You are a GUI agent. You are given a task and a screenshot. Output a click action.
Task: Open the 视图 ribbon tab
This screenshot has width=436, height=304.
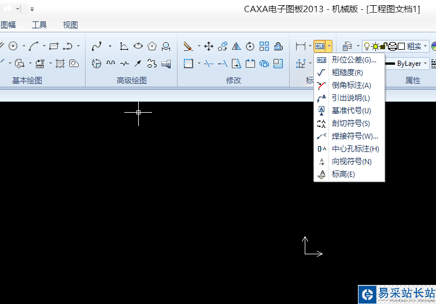(71, 25)
